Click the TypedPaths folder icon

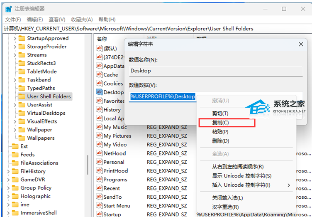tap(22, 88)
